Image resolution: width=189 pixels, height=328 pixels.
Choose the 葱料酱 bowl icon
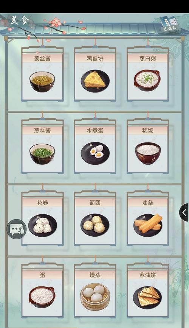pos(42,154)
